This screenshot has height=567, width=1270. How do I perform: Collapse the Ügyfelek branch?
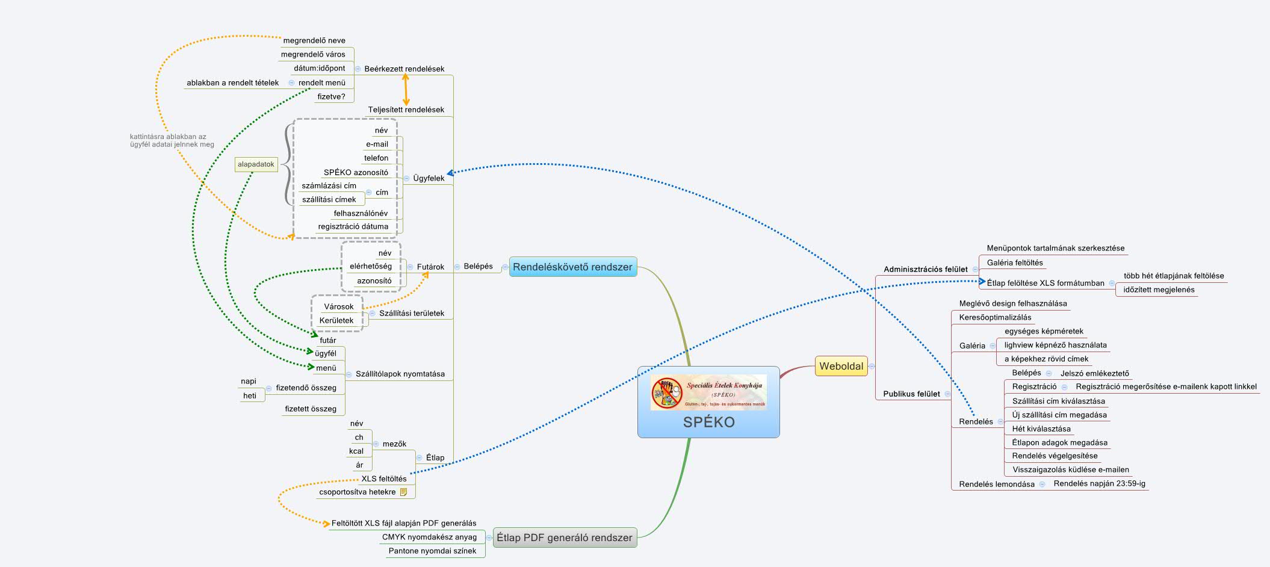[x=406, y=178]
